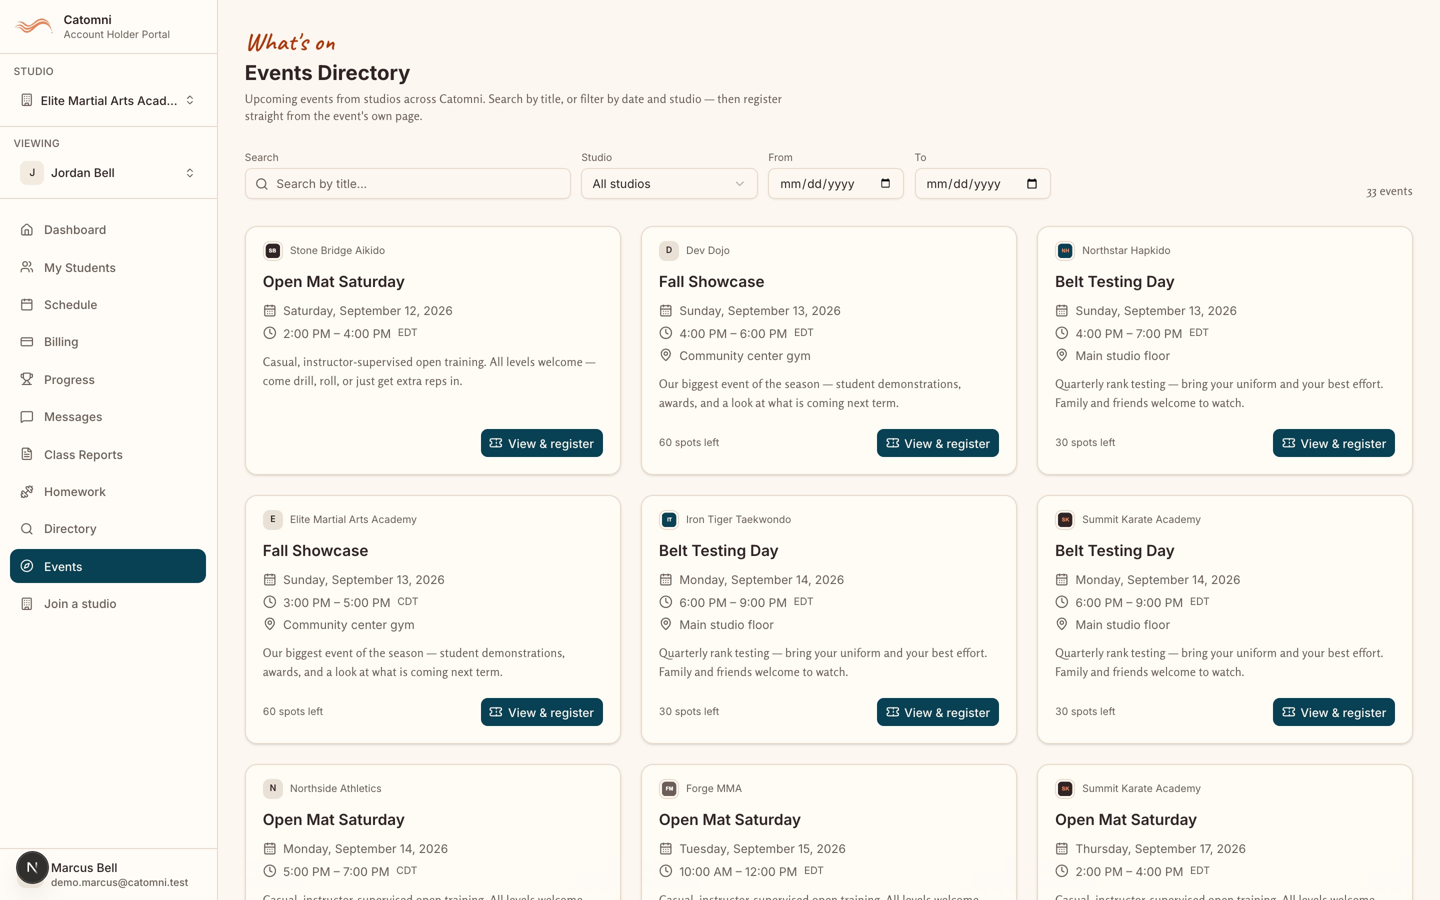Image resolution: width=1440 pixels, height=900 pixels.
Task: Open the From date calendar picker icon
Action: click(x=885, y=183)
